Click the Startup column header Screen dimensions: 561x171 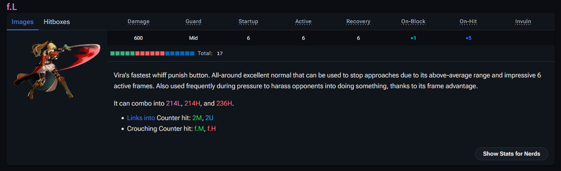[248, 22]
